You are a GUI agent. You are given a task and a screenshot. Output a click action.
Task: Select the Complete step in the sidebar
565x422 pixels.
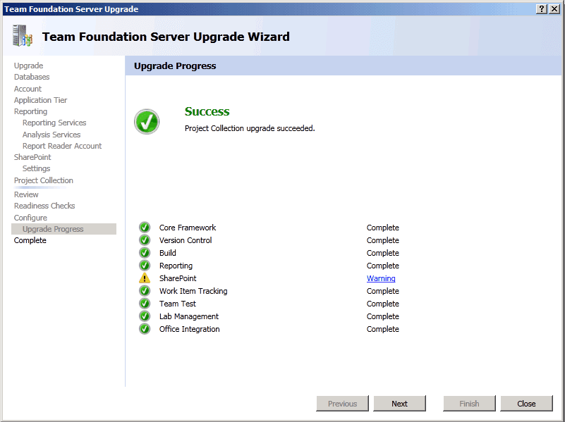coord(30,240)
